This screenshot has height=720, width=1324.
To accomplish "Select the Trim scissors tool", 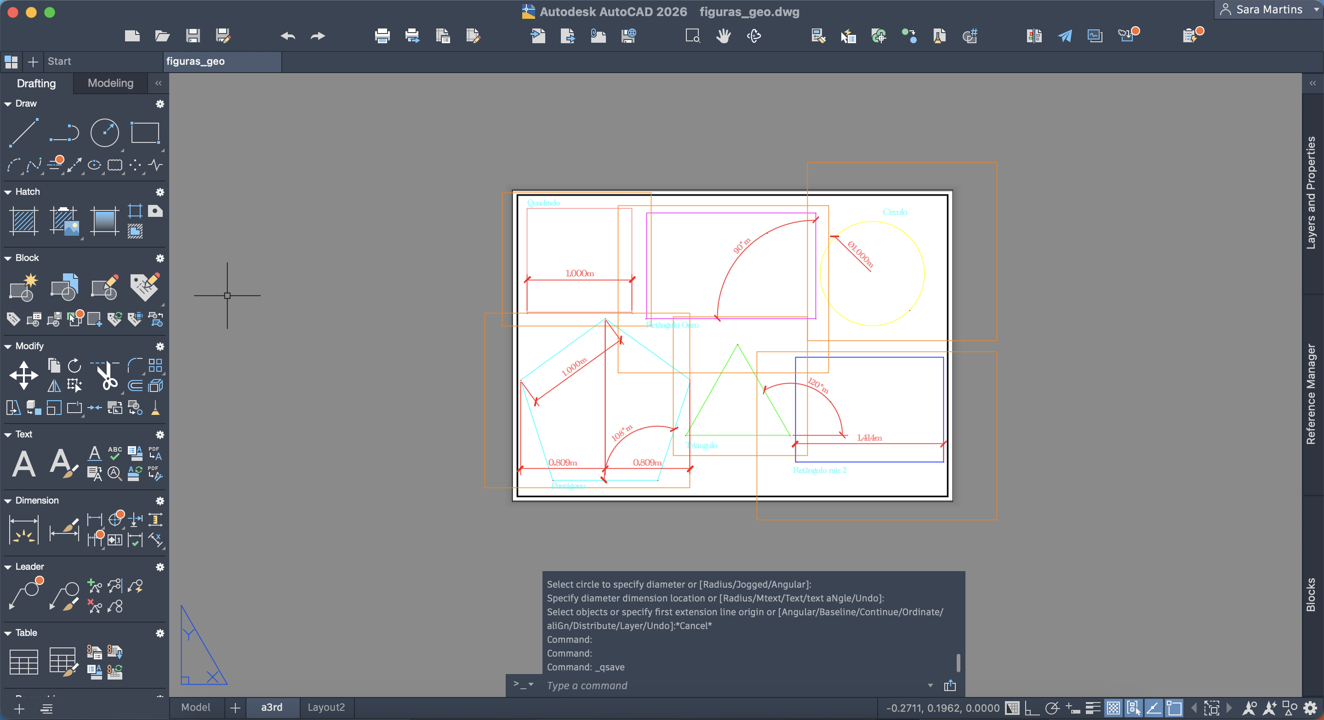I will pos(106,376).
